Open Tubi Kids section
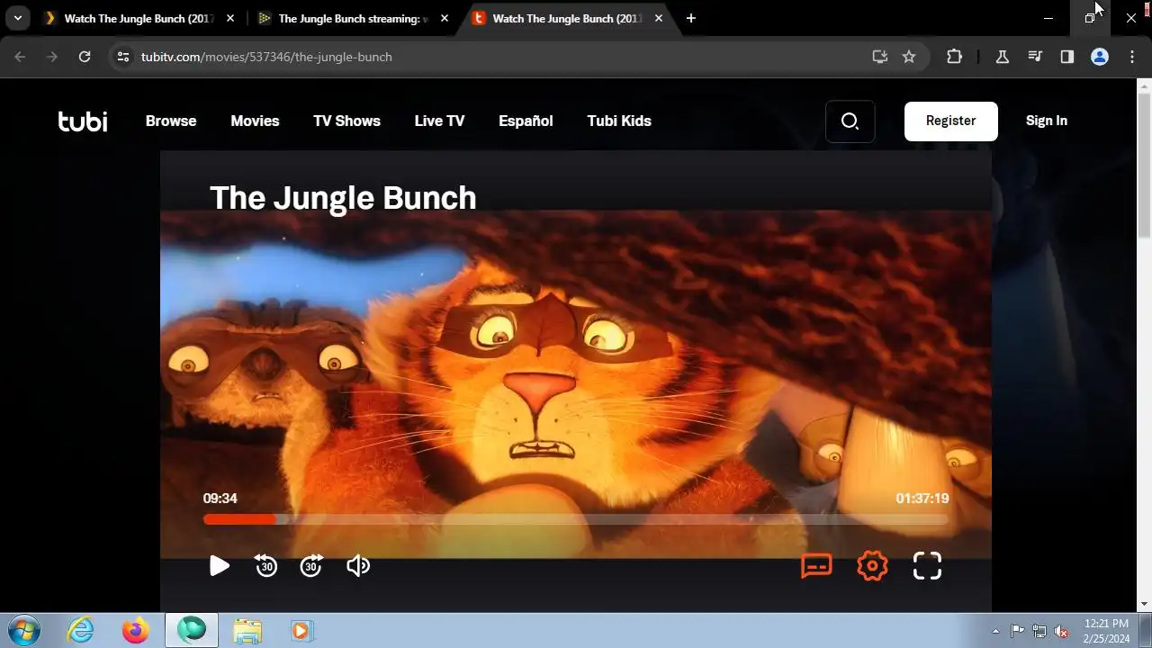Viewport: 1152px width, 648px height. coord(619,121)
